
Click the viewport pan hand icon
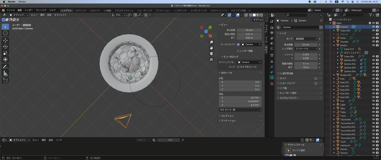tap(211, 48)
